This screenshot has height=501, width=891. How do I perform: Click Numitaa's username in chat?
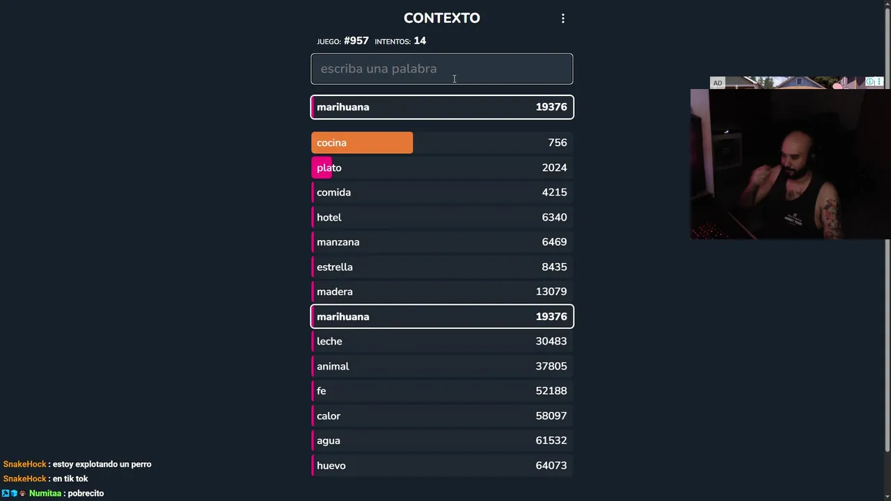tap(45, 493)
